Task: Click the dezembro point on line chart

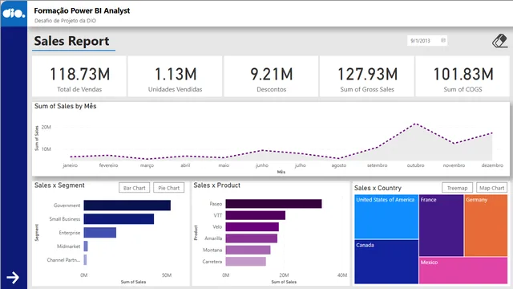Action: [492, 133]
